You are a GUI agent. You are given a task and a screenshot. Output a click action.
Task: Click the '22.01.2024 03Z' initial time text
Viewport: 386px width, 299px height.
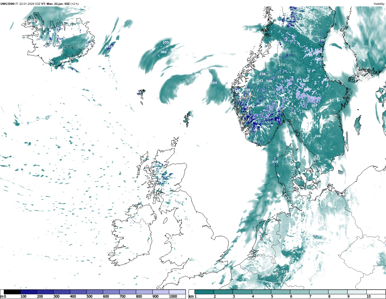click(30, 4)
